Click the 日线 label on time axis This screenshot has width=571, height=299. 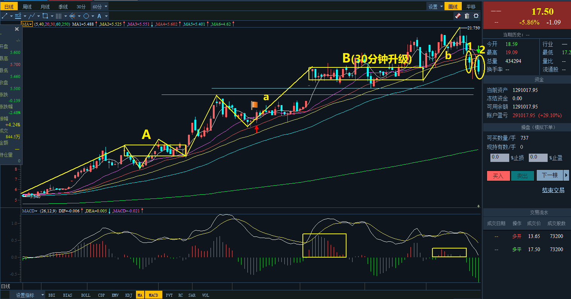click(x=6, y=286)
